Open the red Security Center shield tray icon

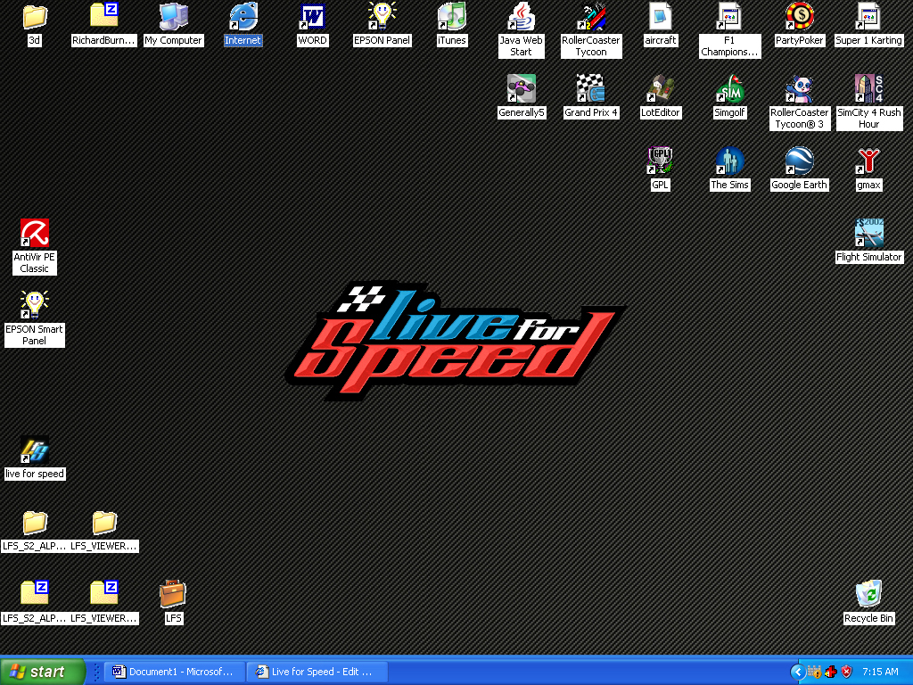[847, 673]
